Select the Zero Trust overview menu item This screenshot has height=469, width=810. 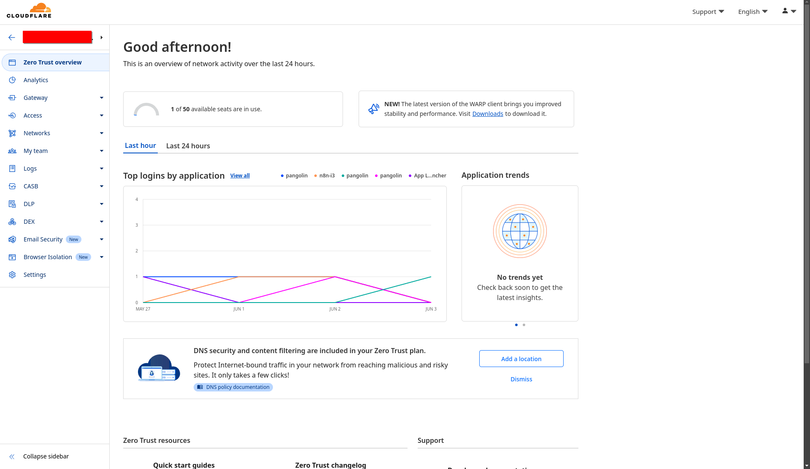[x=52, y=62]
